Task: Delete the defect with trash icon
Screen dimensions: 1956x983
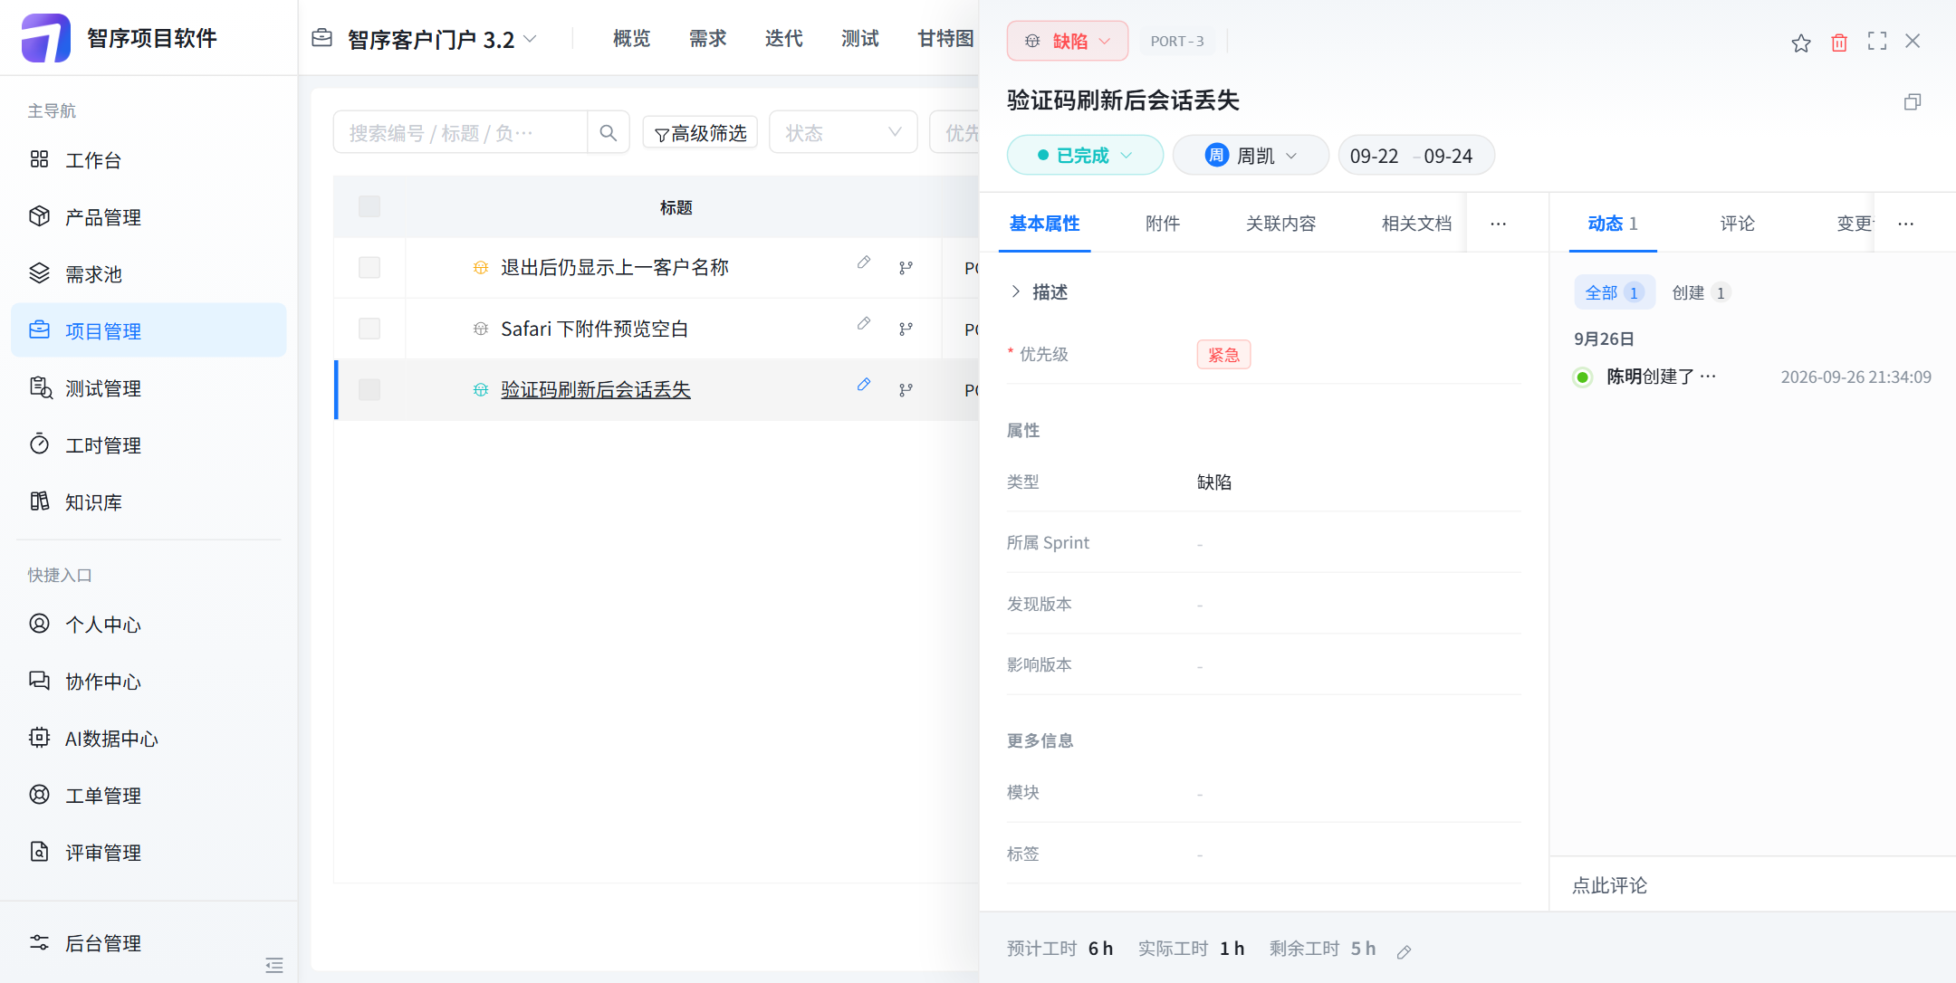Action: coord(1839,43)
